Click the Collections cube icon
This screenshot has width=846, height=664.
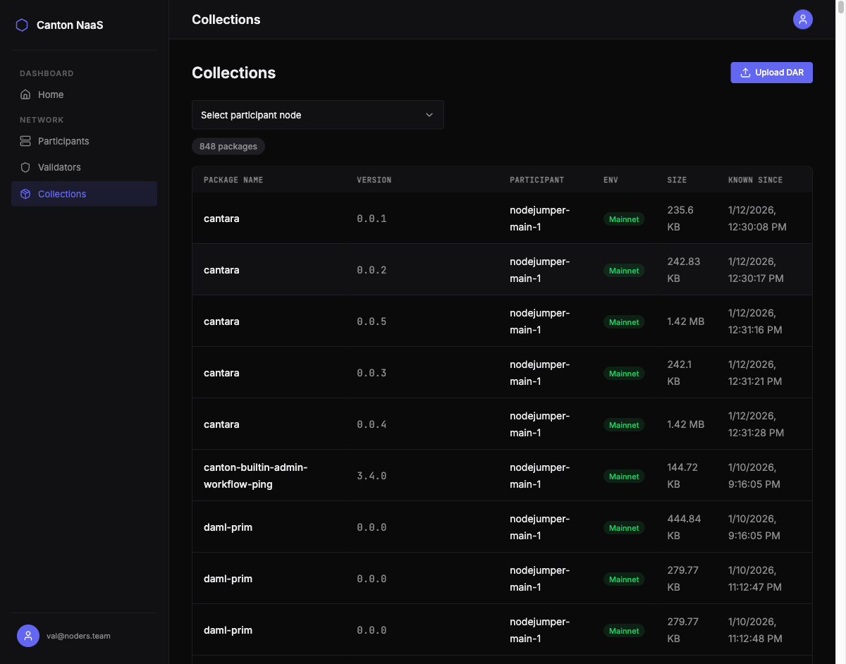[25, 194]
